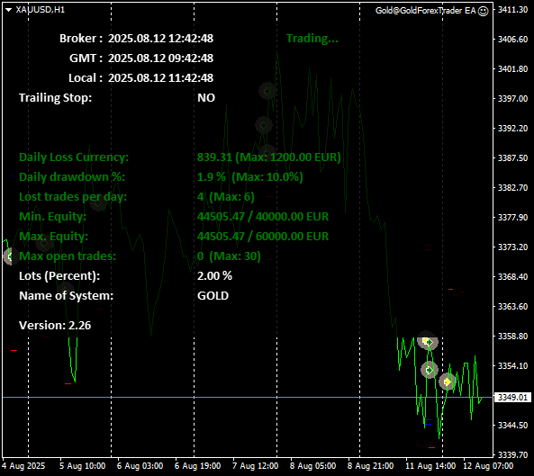Click the Name of System GOLD value

coord(213,296)
